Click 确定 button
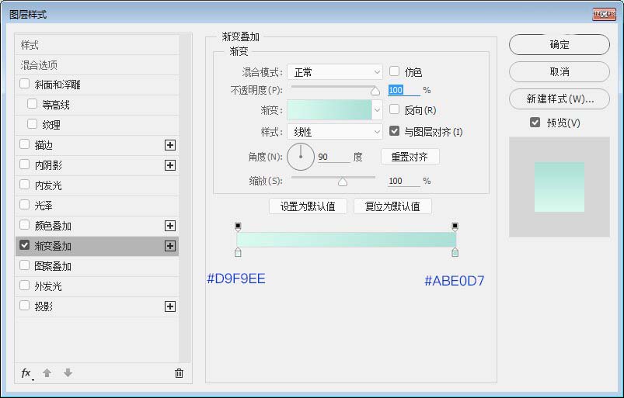 (560, 44)
